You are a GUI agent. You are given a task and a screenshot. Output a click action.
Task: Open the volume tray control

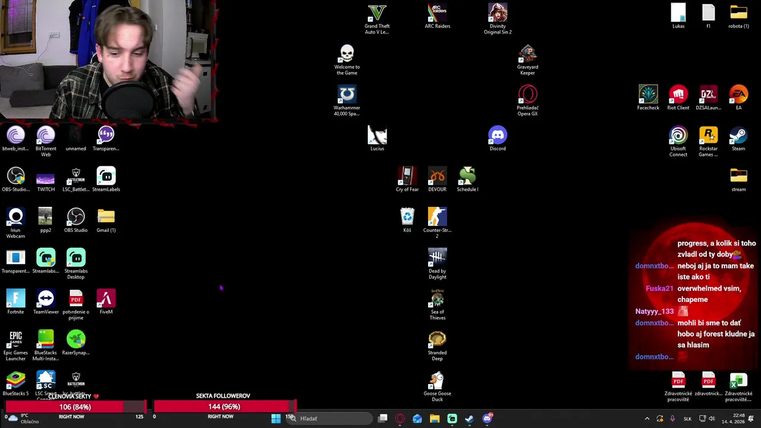[x=712, y=418]
